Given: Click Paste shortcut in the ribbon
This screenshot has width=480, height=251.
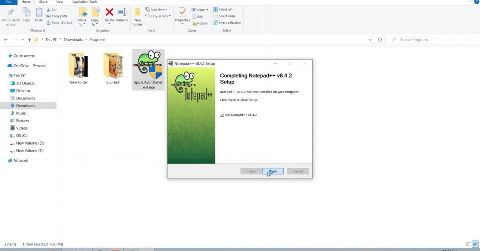Looking at the screenshot, I should click(x=59, y=23).
